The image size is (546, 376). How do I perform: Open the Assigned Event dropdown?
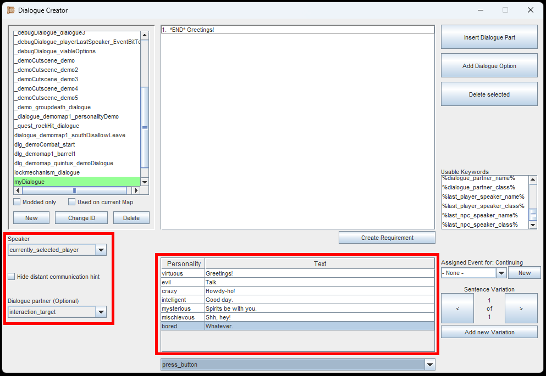pyautogui.click(x=501, y=273)
